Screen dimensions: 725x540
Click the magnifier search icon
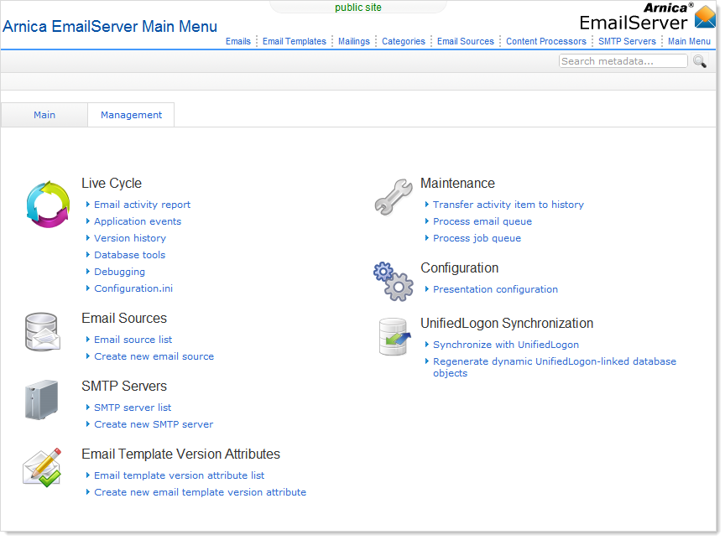(699, 61)
